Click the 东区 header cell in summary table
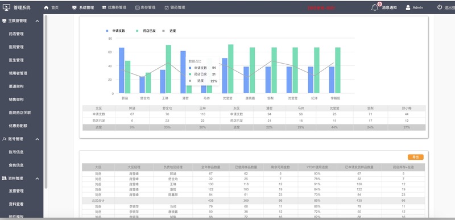 [236, 108]
